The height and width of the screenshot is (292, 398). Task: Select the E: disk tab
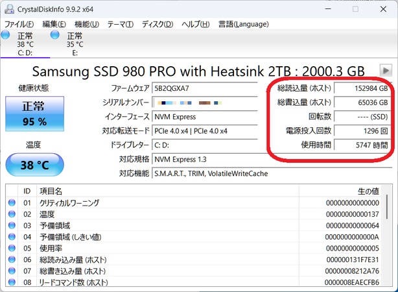[x=75, y=44]
